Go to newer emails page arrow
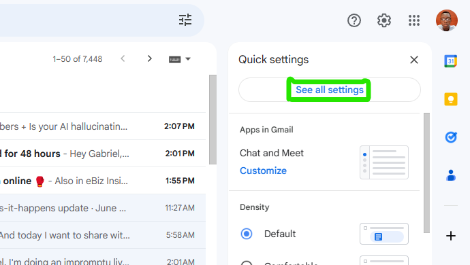The width and height of the screenshot is (470, 265). (x=123, y=58)
